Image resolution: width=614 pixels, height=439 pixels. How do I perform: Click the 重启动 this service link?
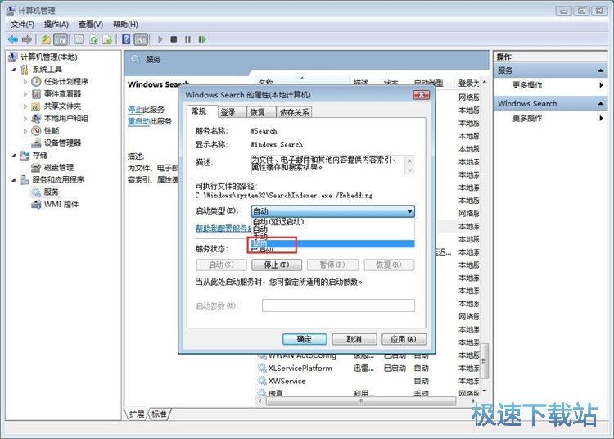(138, 121)
